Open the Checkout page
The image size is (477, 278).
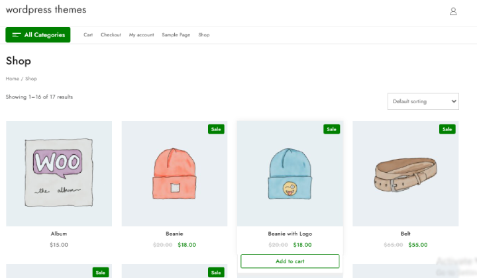pos(111,35)
